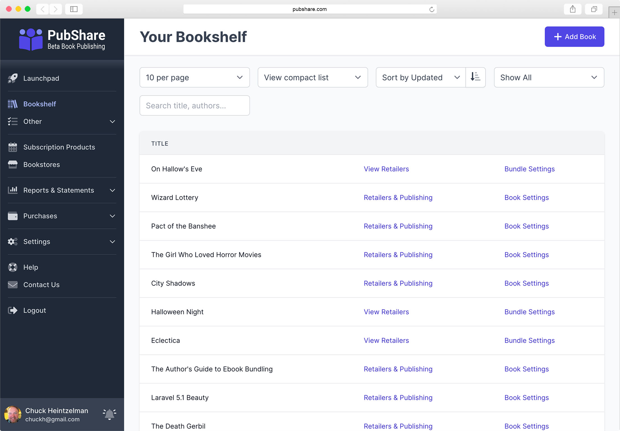Screen dimensions: 620x431
Task: Click the Other menu icon
Action: (x=12, y=121)
